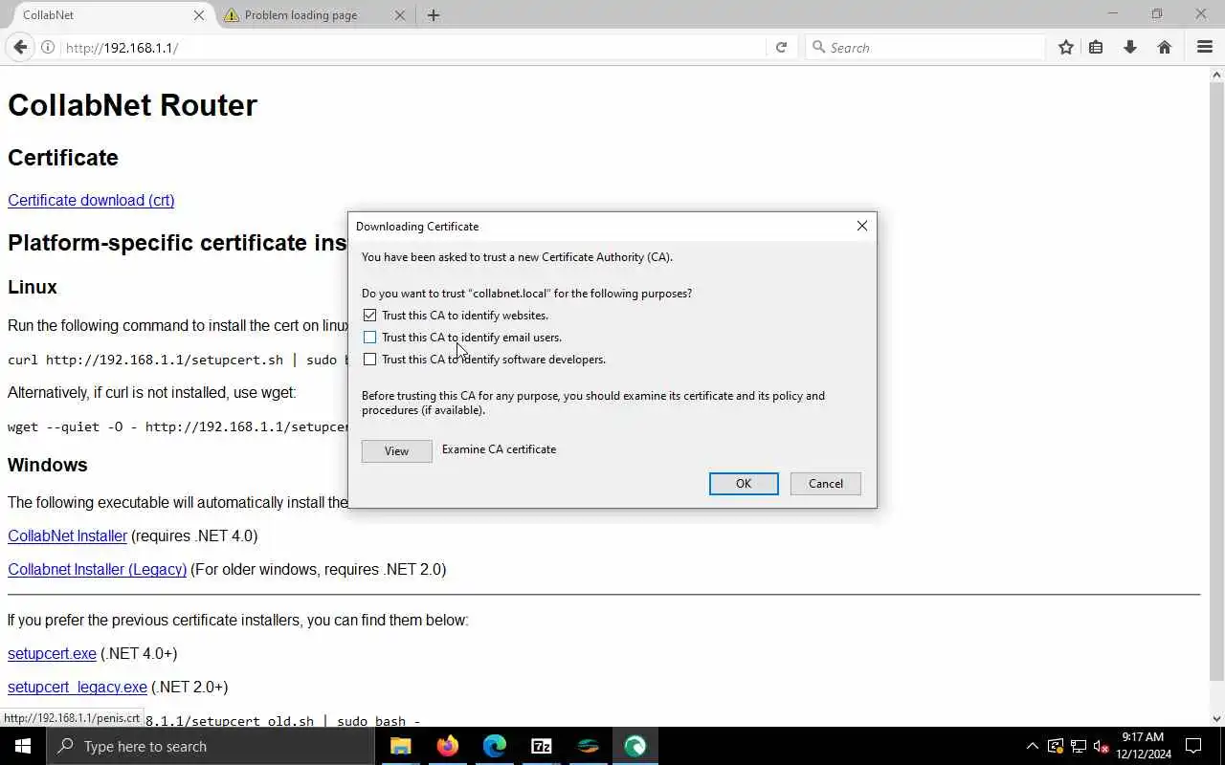The image size is (1225, 765).
Task: Launch Microsoft Edge from the taskbar
Action: click(x=494, y=746)
